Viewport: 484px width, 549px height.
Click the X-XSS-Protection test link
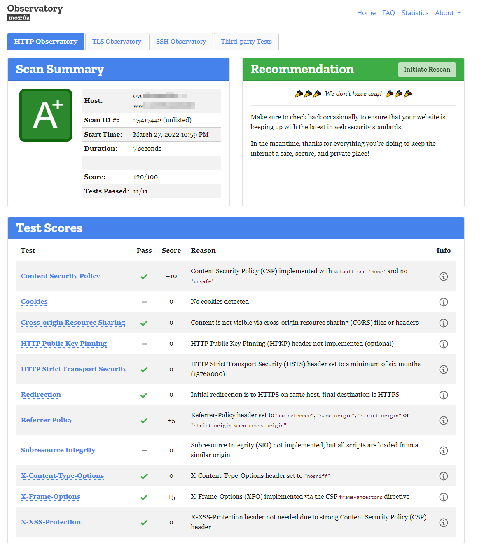pos(51,522)
